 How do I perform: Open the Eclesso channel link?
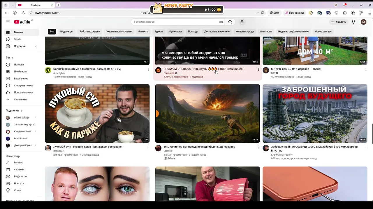168,151
